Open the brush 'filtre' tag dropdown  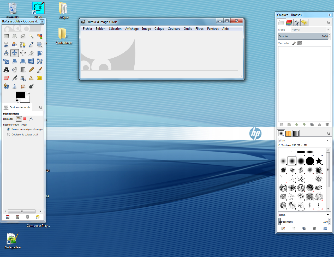[x=328, y=140]
